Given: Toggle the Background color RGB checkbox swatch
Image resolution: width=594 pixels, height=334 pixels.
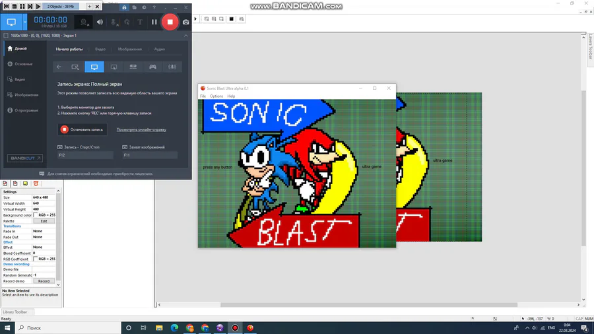Looking at the screenshot, I should tap(35, 215).
